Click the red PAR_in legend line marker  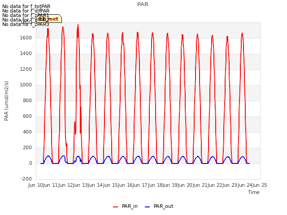point(116,207)
